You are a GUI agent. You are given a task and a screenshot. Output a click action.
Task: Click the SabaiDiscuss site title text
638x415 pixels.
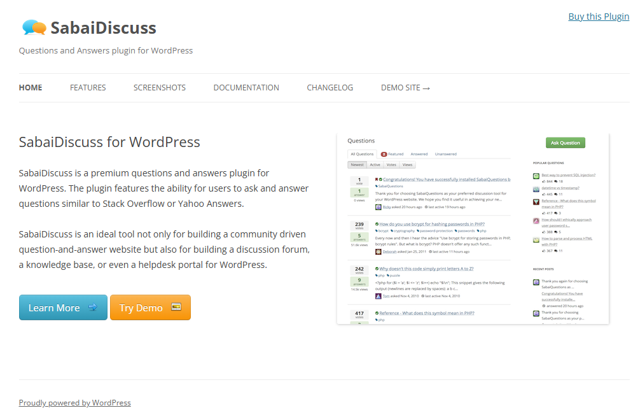point(103,28)
